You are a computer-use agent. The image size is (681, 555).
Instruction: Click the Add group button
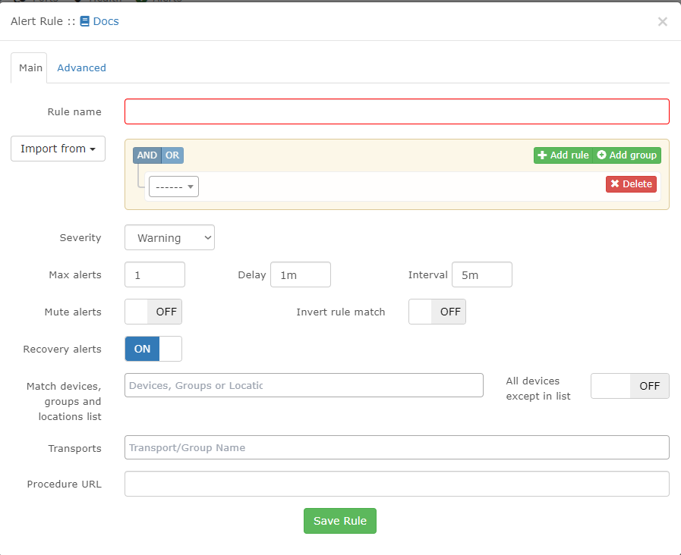[626, 155]
